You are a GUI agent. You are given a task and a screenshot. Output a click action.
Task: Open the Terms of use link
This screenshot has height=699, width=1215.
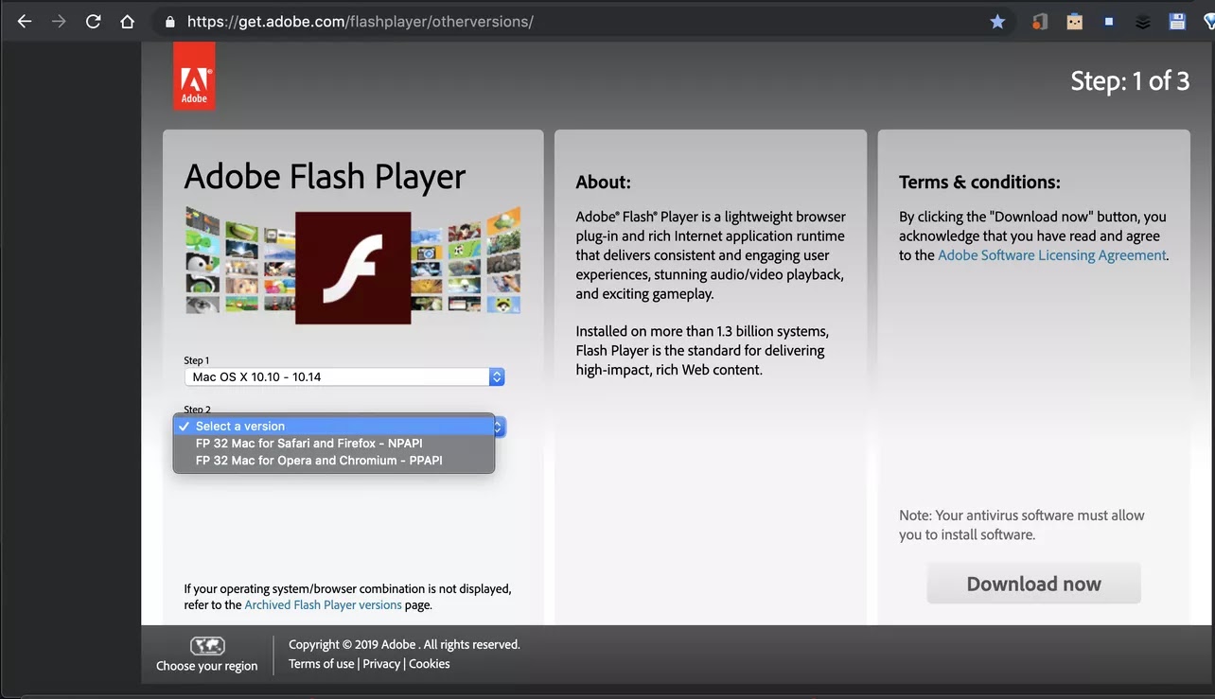(x=322, y=664)
